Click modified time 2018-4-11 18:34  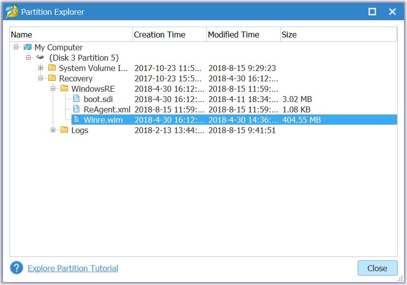[x=243, y=99]
